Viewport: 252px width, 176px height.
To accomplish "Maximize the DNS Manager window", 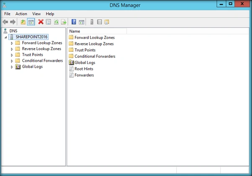I will (231, 4).
